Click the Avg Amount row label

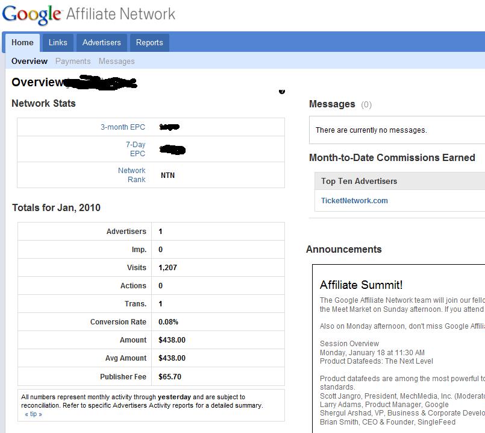[x=126, y=358]
